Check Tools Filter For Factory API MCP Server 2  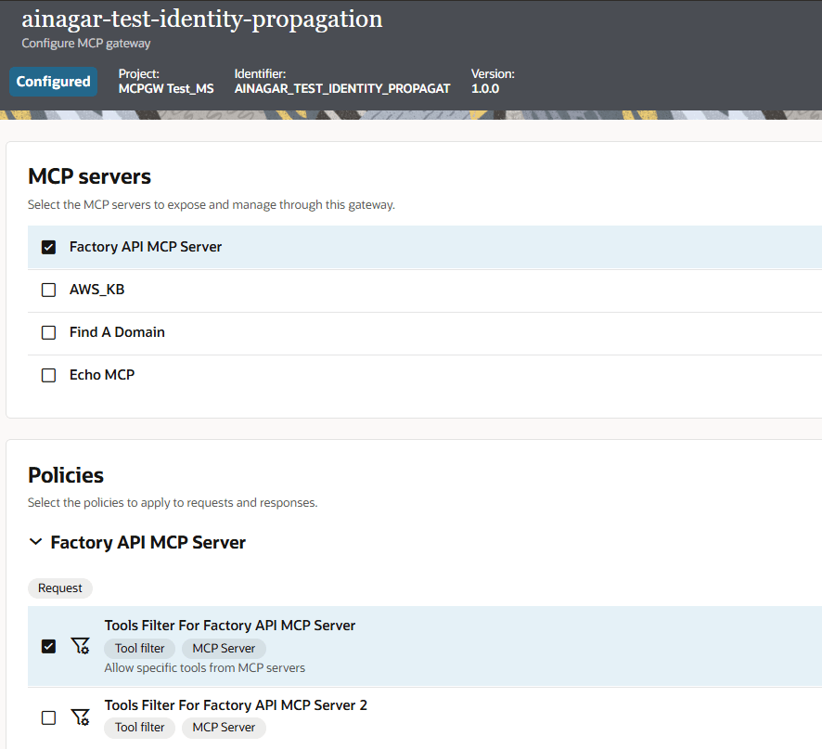click(x=49, y=717)
